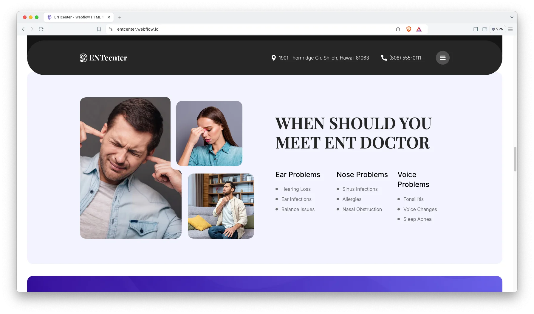The width and height of the screenshot is (534, 314).
Task: Click the site settings icon beside URL
Action: point(111,29)
